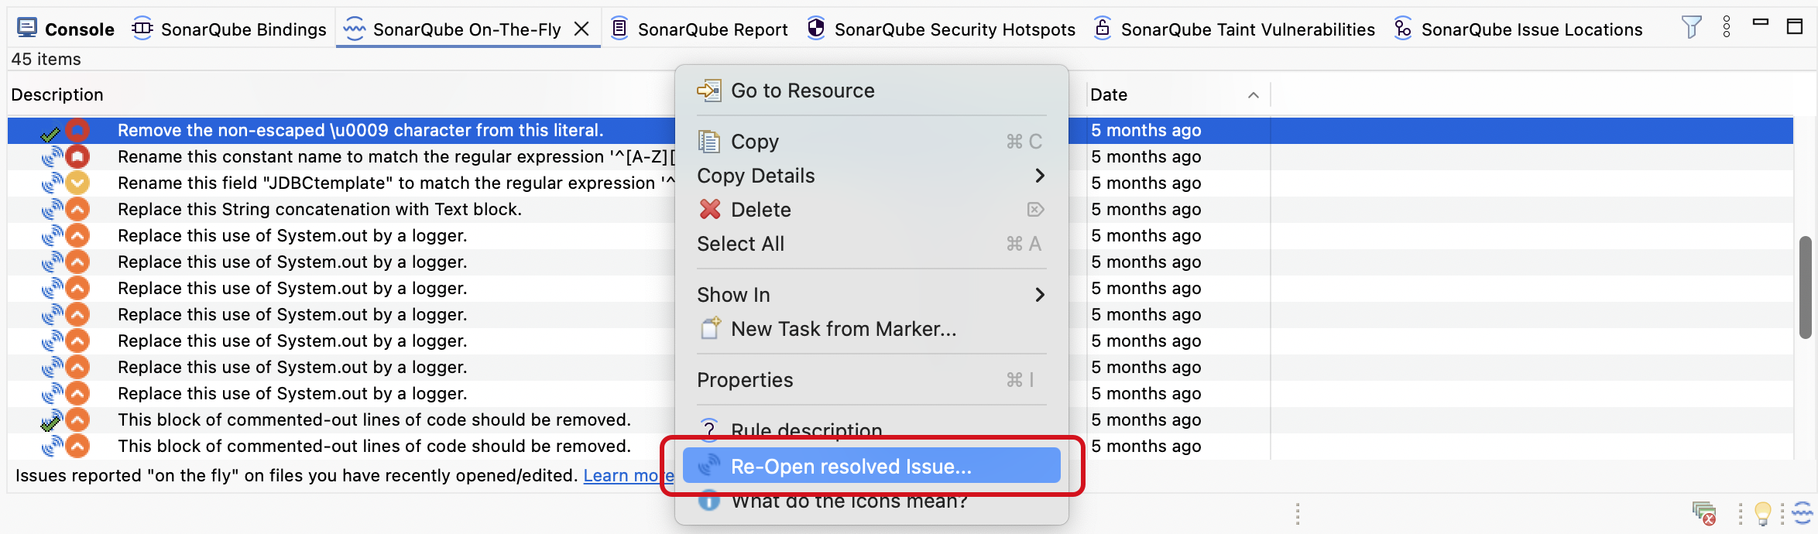The width and height of the screenshot is (1818, 534).
Task: Click the Re-Open resolved Issue icon
Action: coord(708,465)
